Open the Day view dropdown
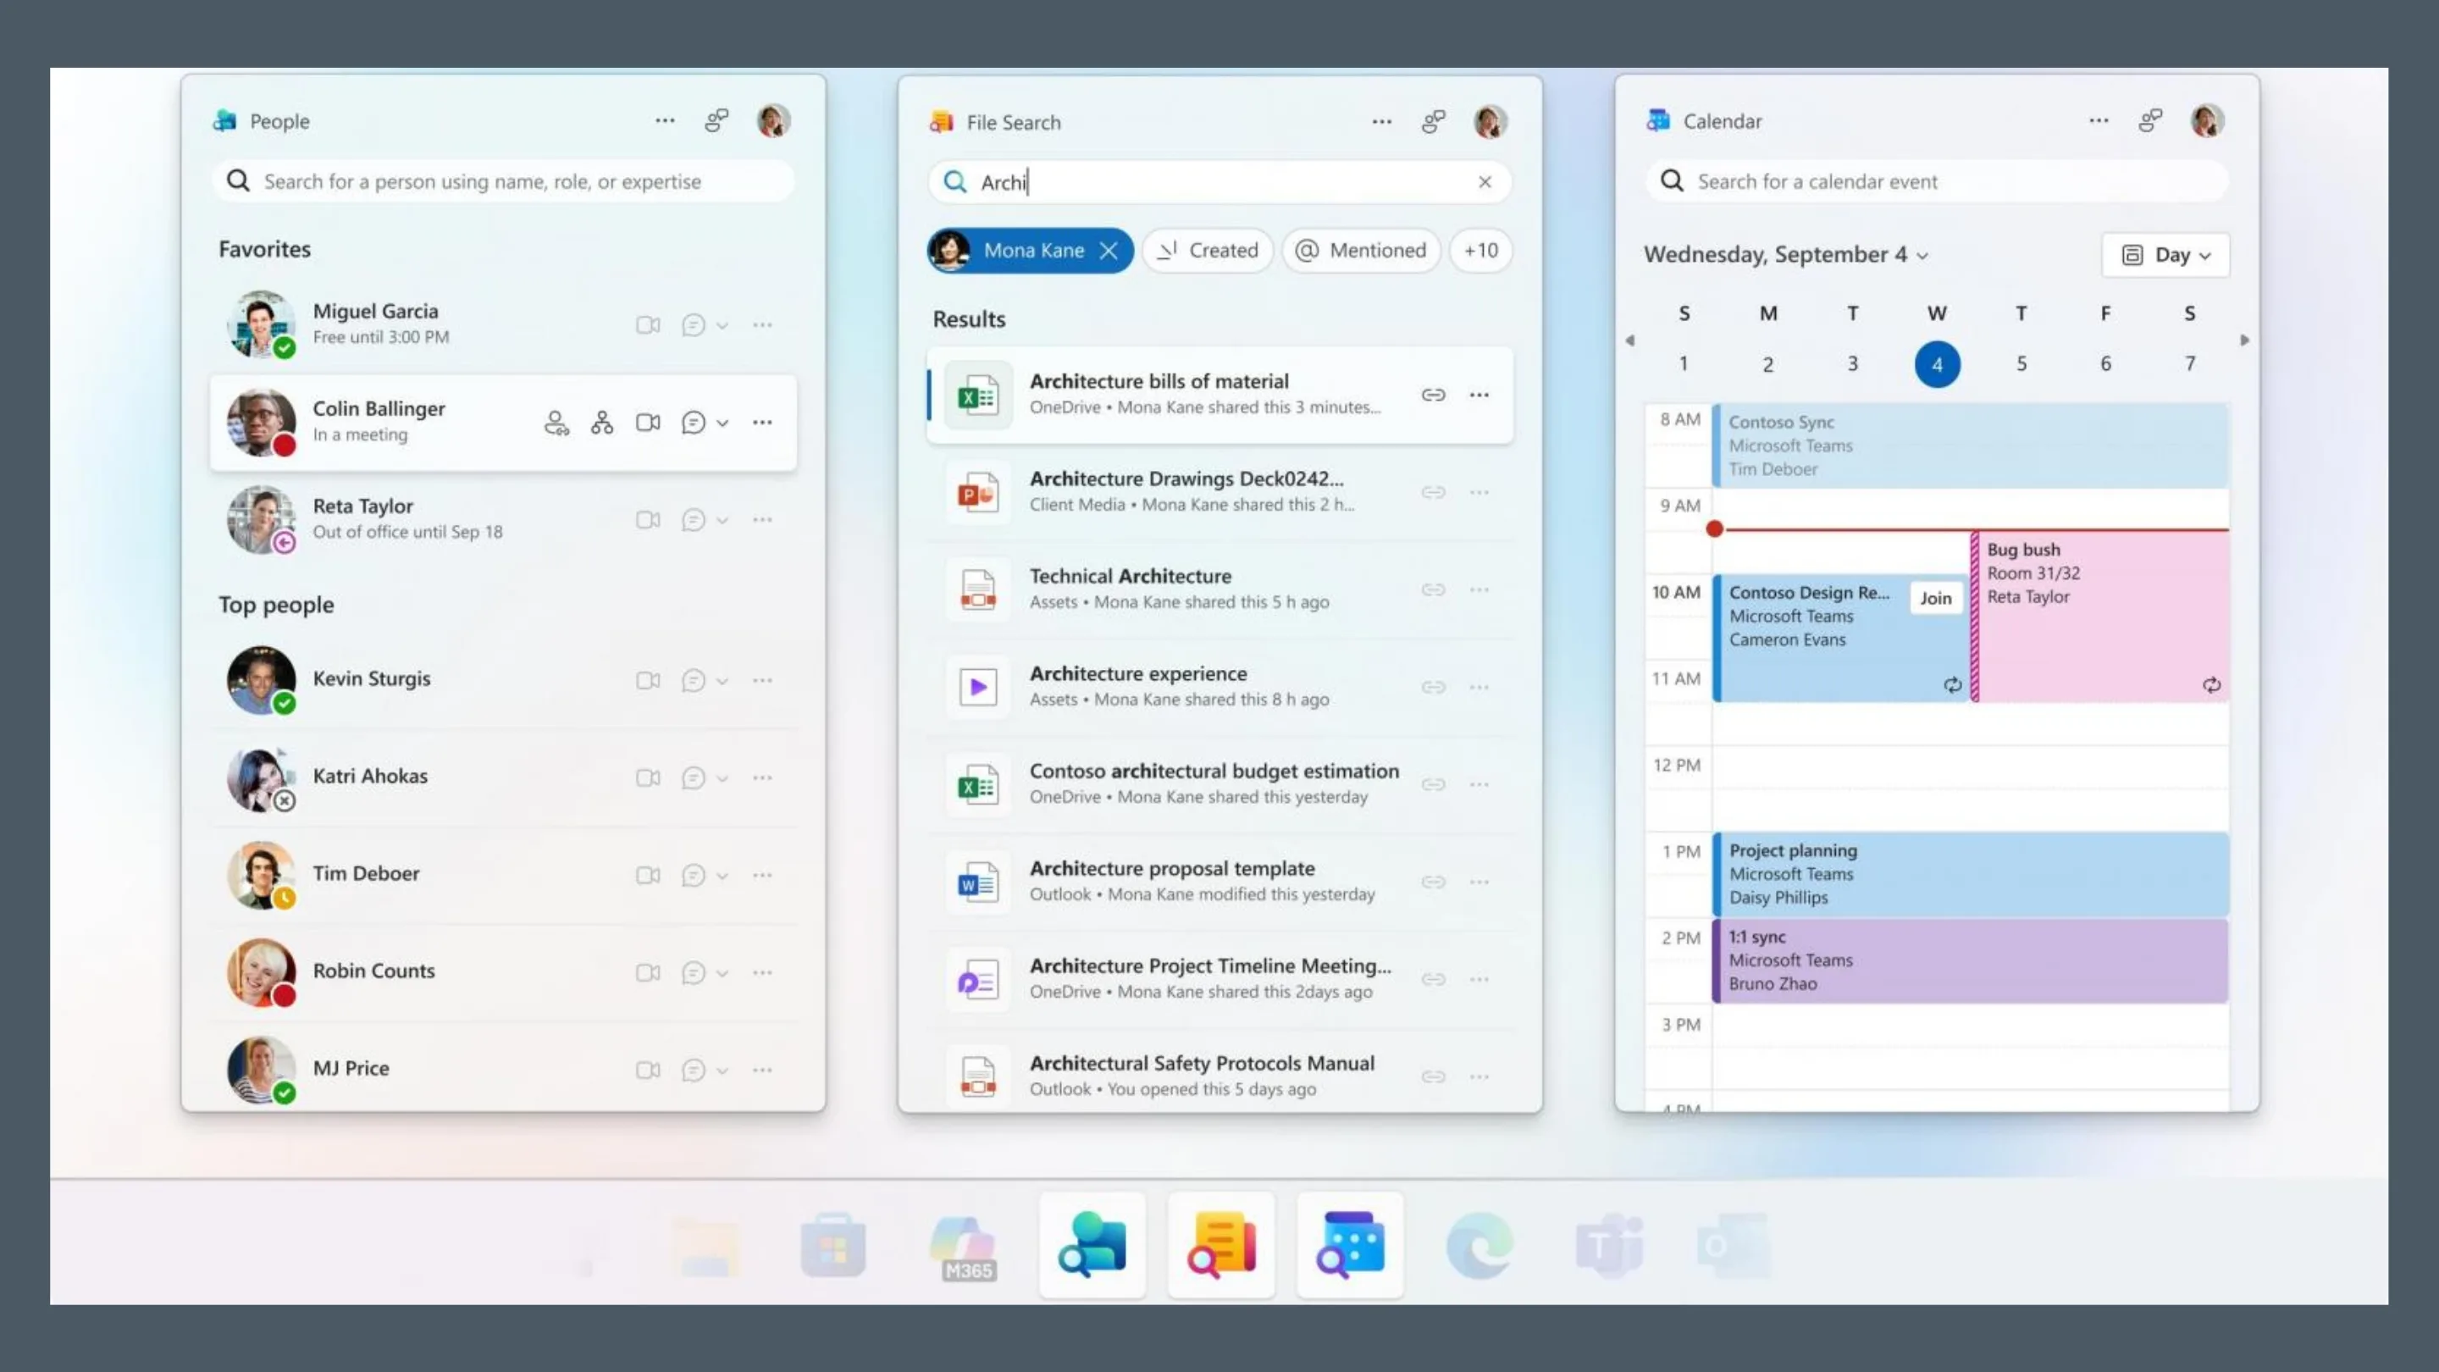This screenshot has width=2439, height=1372. coord(2165,255)
